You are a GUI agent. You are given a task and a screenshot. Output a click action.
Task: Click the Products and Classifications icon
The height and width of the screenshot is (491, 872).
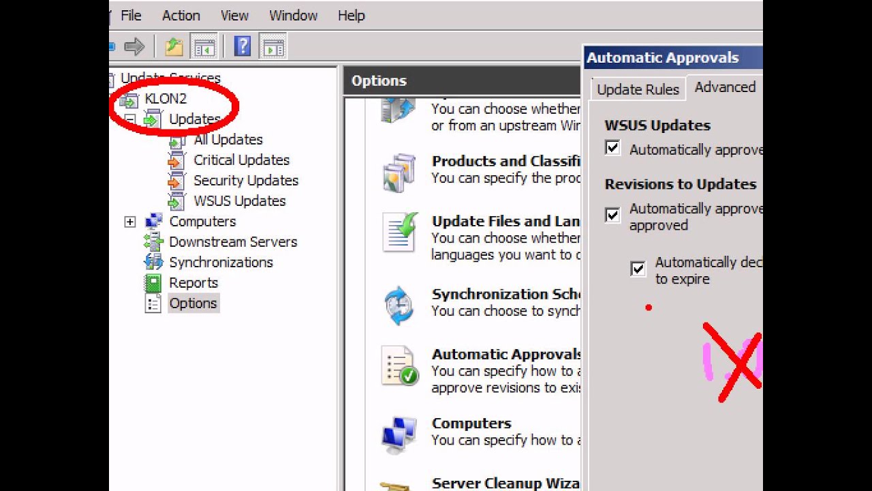point(399,173)
